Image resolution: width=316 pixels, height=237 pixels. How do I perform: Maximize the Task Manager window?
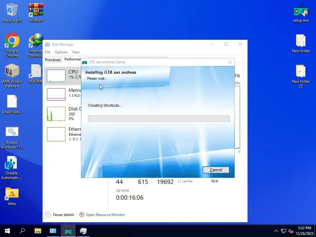click(226, 44)
